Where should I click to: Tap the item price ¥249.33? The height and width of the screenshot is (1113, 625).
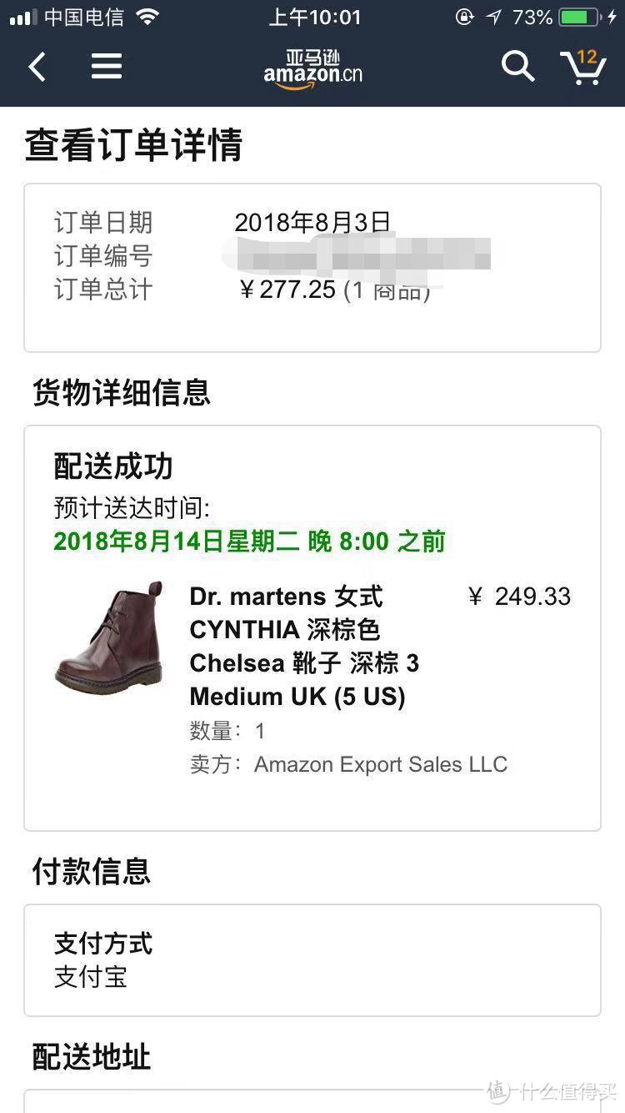(x=520, y=597)
